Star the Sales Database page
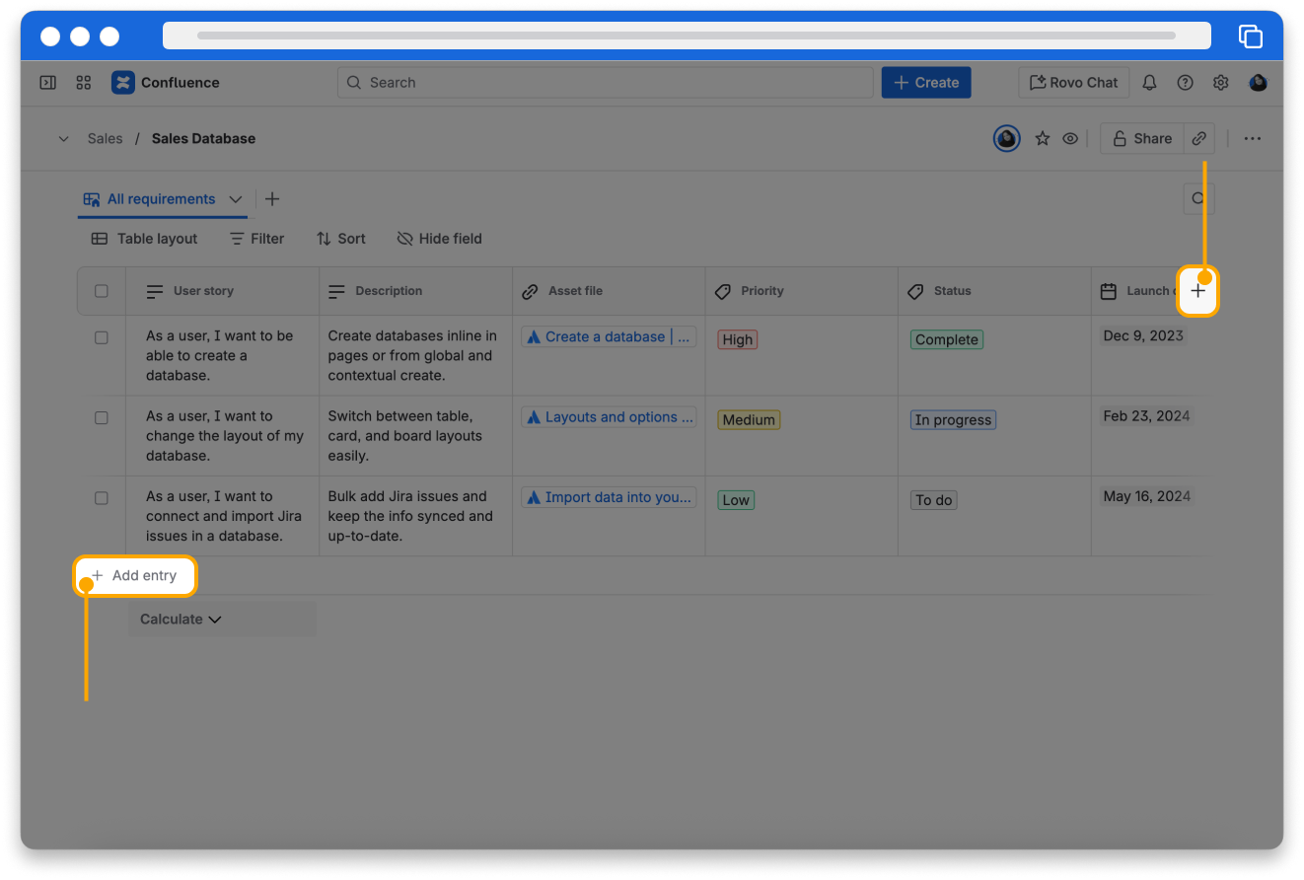The height and width of the screenshot is (880, 1304). [1042, 139]
